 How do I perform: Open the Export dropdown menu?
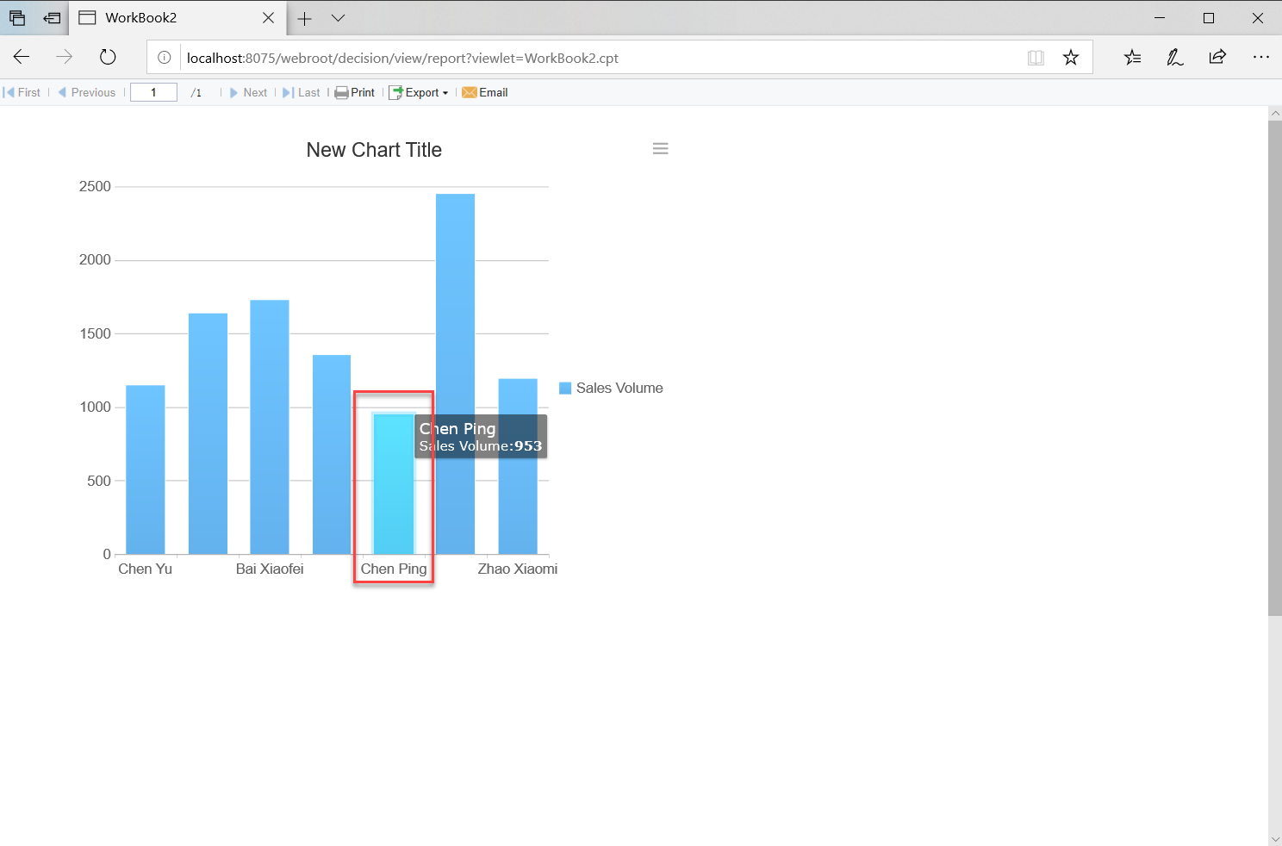[x=420, y=92]
